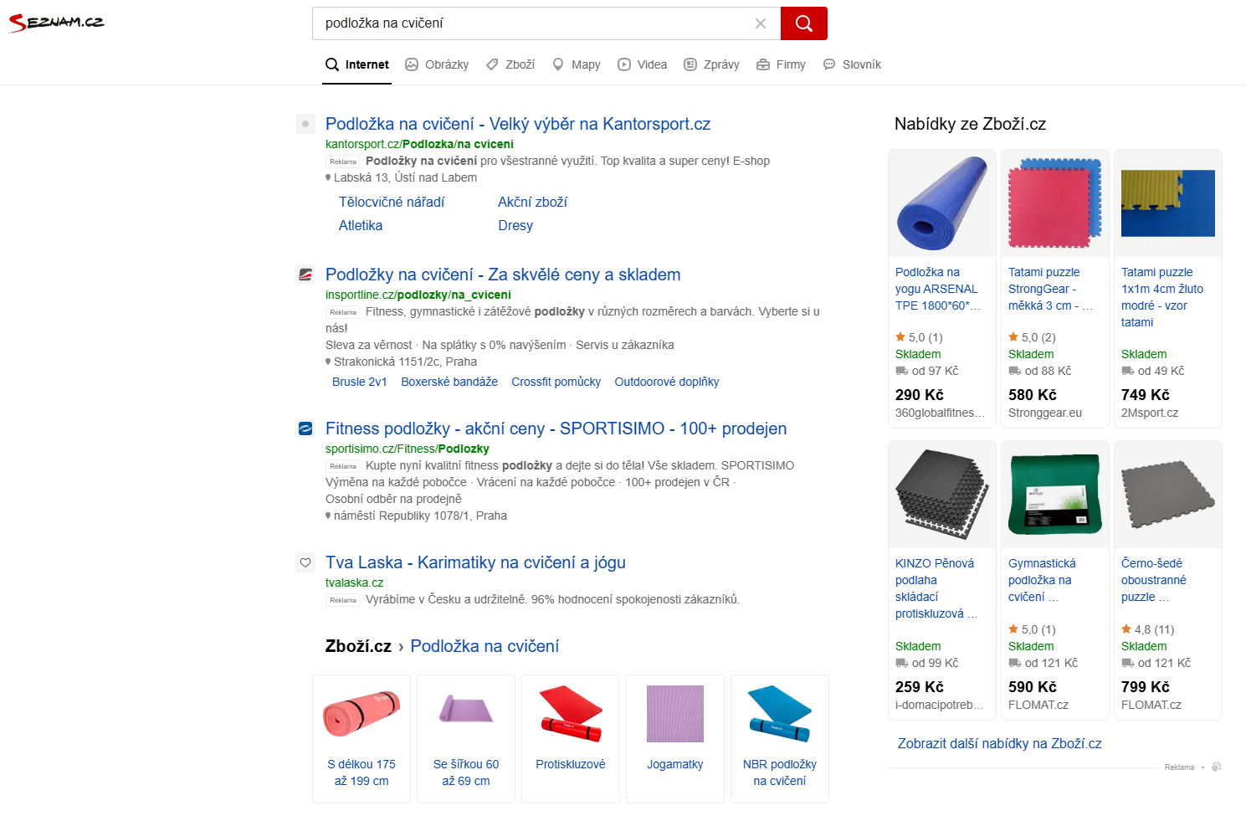Screen dimensions: 1246x816
Task: Select the Jogamatky category thumbnail
Action: pyautogui.click(x=675, y=714)
